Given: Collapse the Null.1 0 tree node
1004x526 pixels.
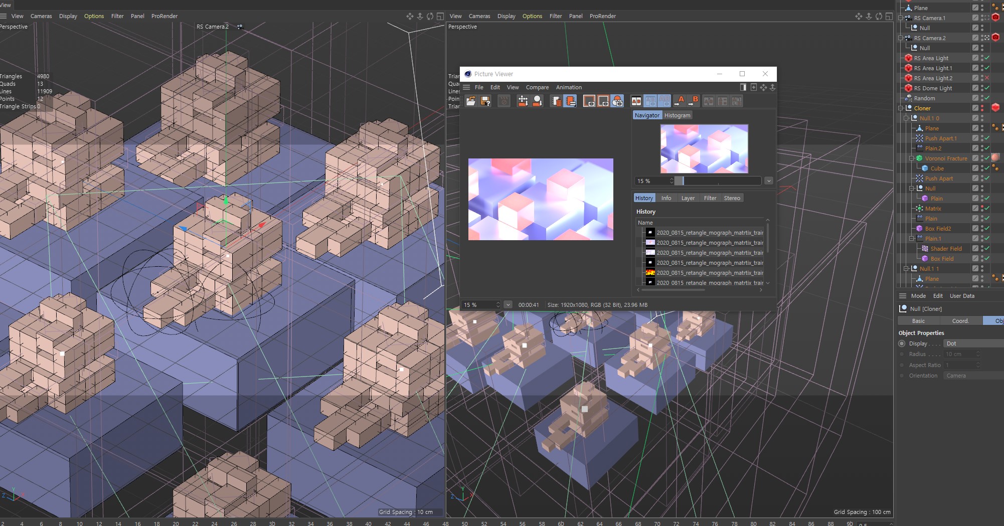Looking at the screenshot, I should coord(906,118).
